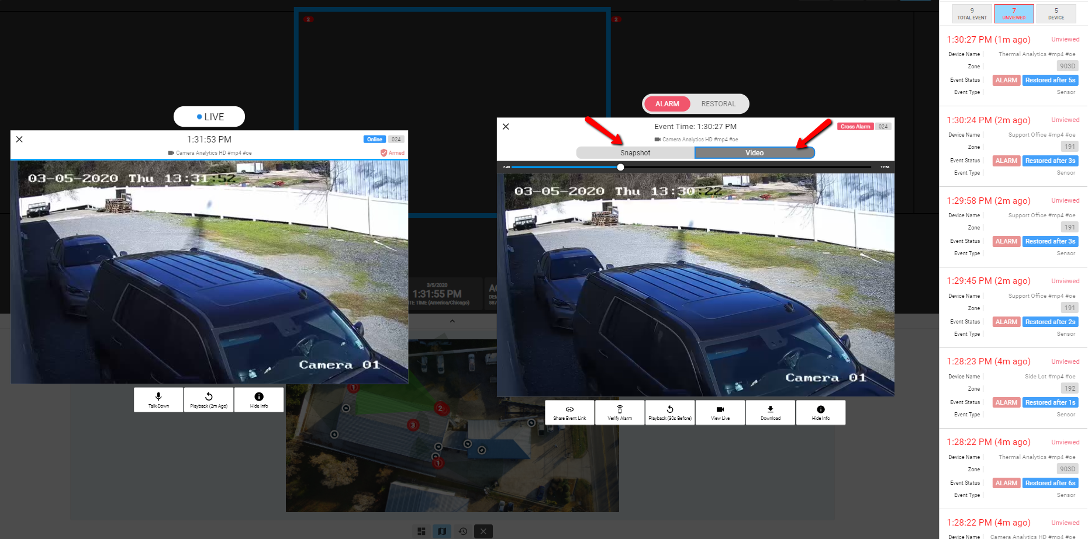Click the 024 badge on live panel

click(396, 140)
